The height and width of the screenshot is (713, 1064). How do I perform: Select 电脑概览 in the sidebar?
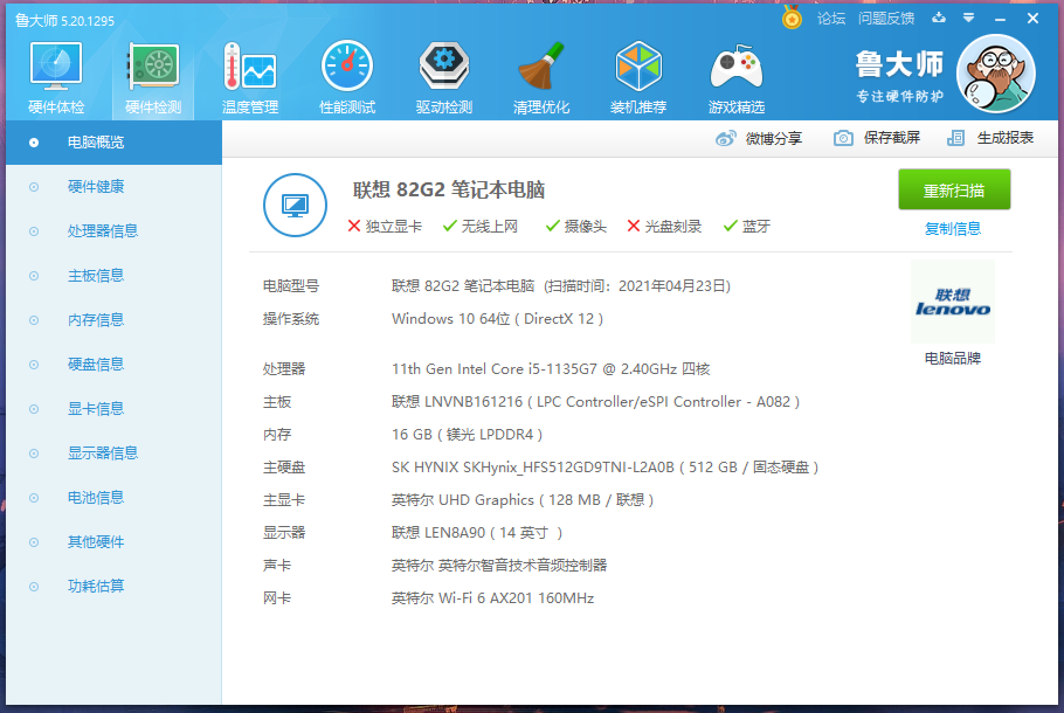[x=114, y=143]
